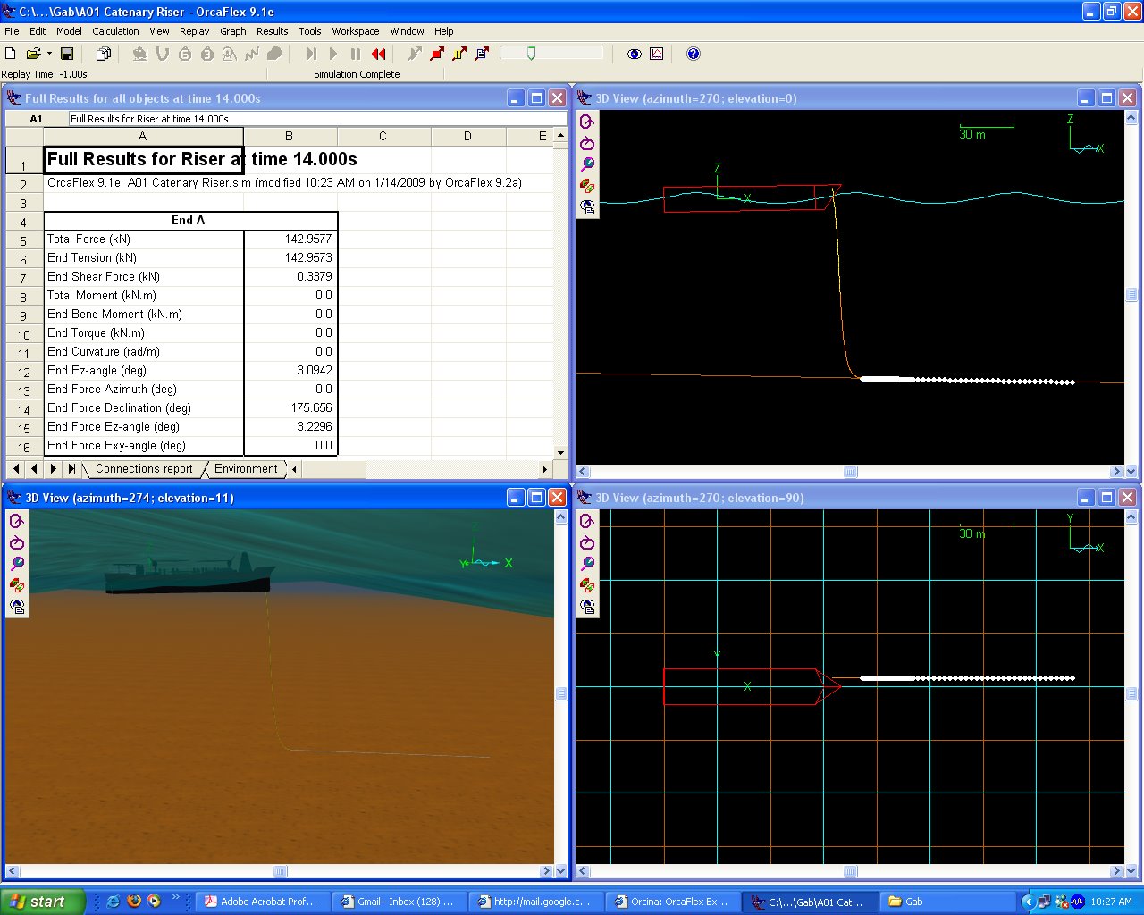Click the cell reference box showing A1

(x=37, y=119)
